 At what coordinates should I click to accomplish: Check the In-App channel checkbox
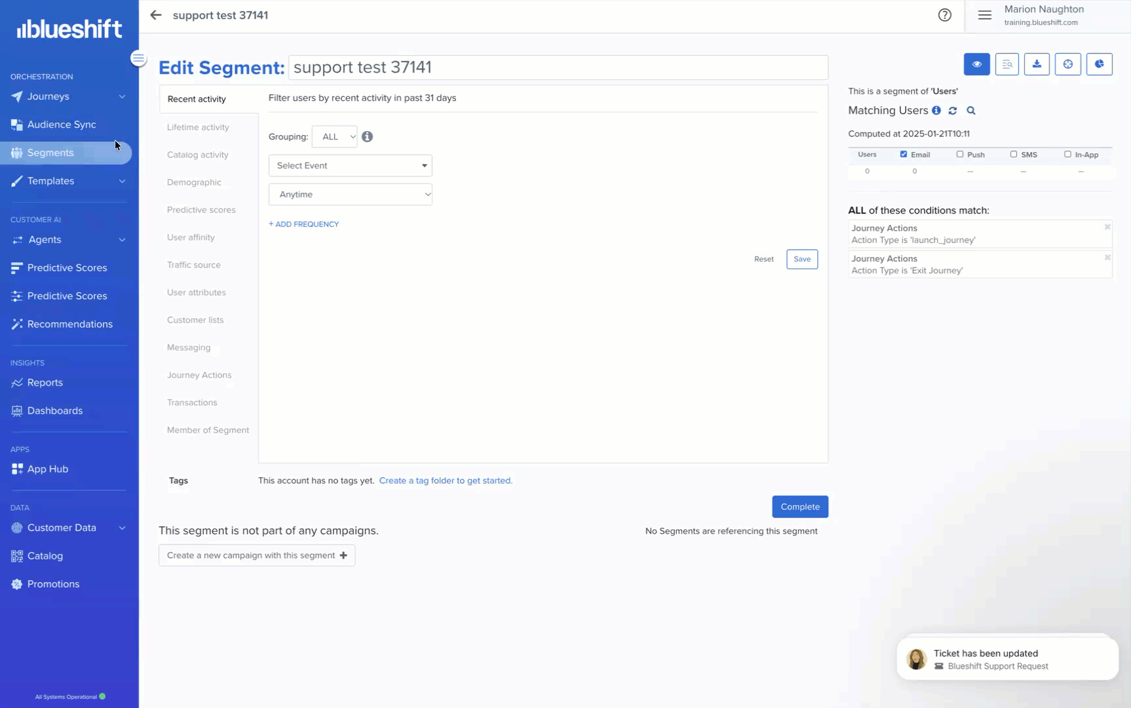[1067, 154]
